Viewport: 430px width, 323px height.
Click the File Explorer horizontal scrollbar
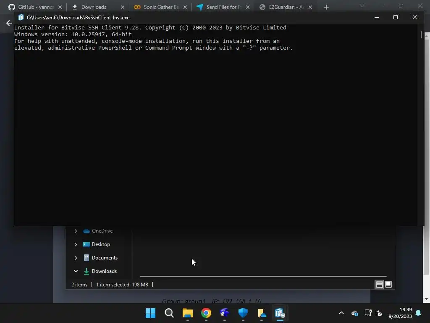point(263,276)
